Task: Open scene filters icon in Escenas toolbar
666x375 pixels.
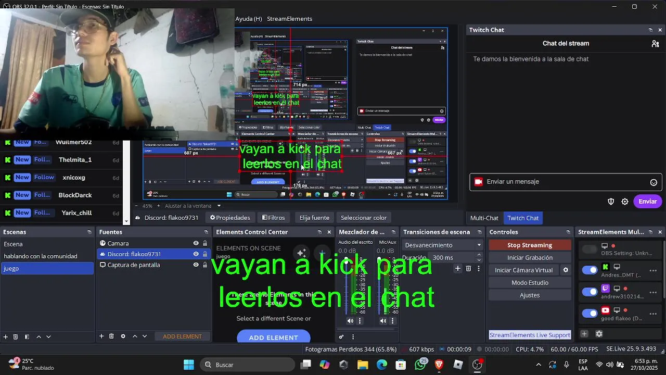Action: click(x=27, y=337)
